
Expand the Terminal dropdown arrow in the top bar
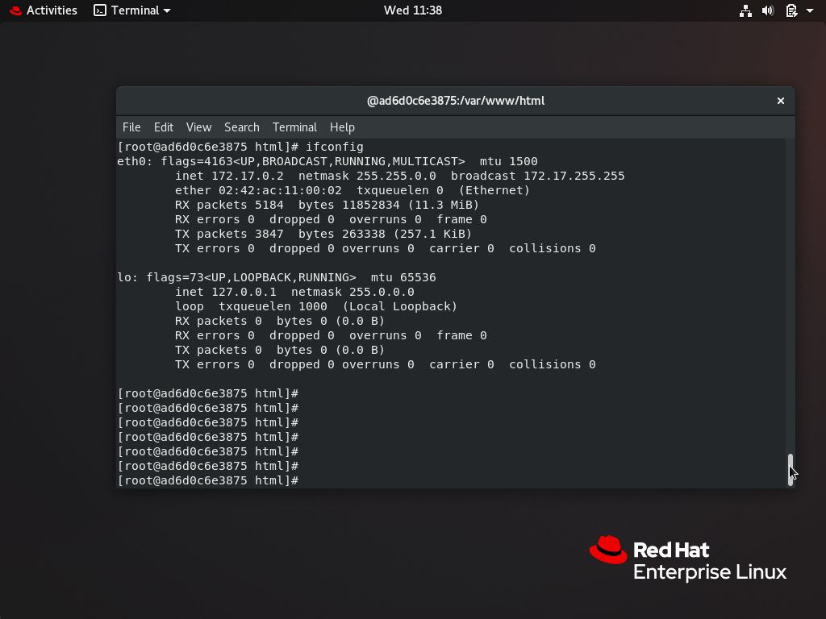click(x=165, y=10)
